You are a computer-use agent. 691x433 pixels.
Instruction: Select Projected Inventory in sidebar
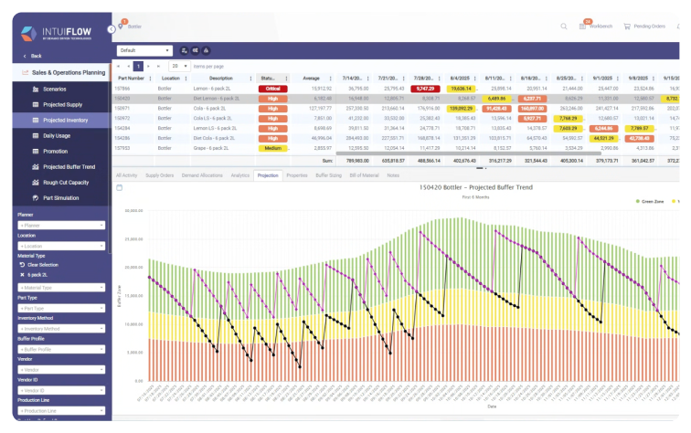(61, 121)
